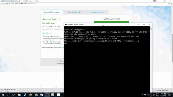Screen dimensions: 173x97
Task: Click the Command Prompt scrollbar up arrow
Action: pyautogui.click(x=151, y=27)
